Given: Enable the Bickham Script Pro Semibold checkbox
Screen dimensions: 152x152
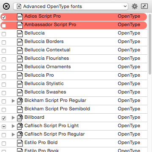Looking at the screenshot, I should click(x=4, y=110).
